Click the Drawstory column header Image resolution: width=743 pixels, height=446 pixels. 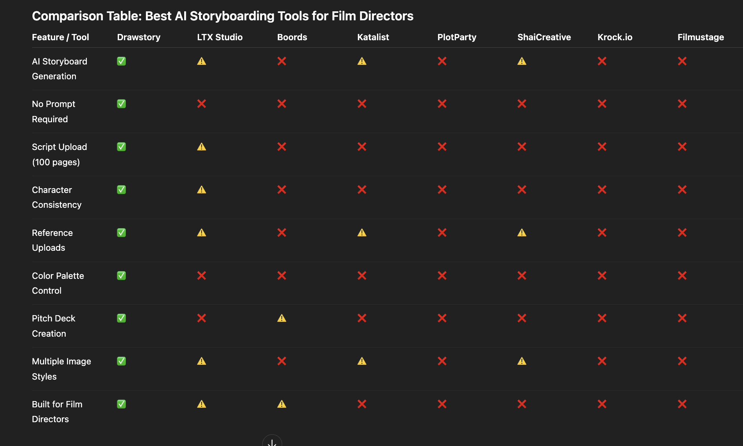(x=139, y=37)
